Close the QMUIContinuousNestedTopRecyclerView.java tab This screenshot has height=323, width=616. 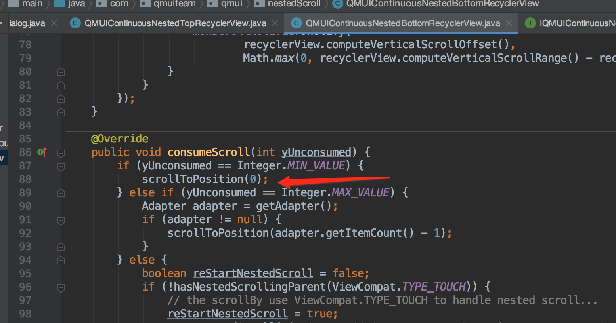tap(274, 23)
